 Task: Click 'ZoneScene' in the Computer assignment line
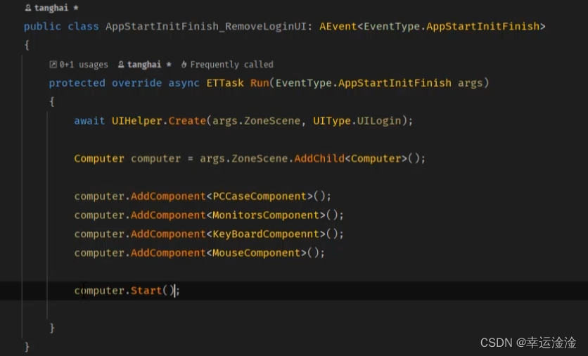point(260,159)
